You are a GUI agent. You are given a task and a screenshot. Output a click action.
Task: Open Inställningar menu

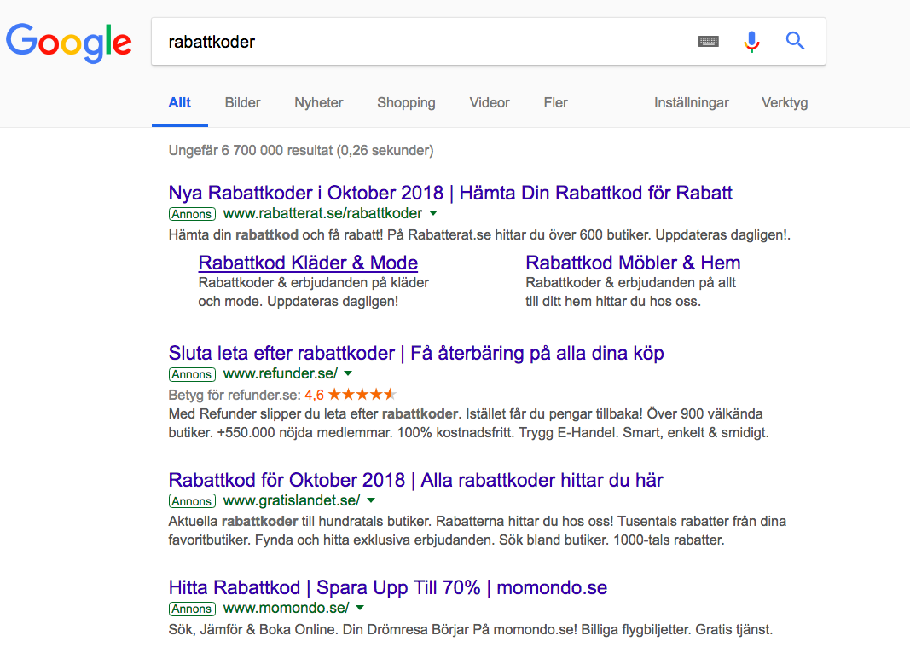click(x=691, y=102)
